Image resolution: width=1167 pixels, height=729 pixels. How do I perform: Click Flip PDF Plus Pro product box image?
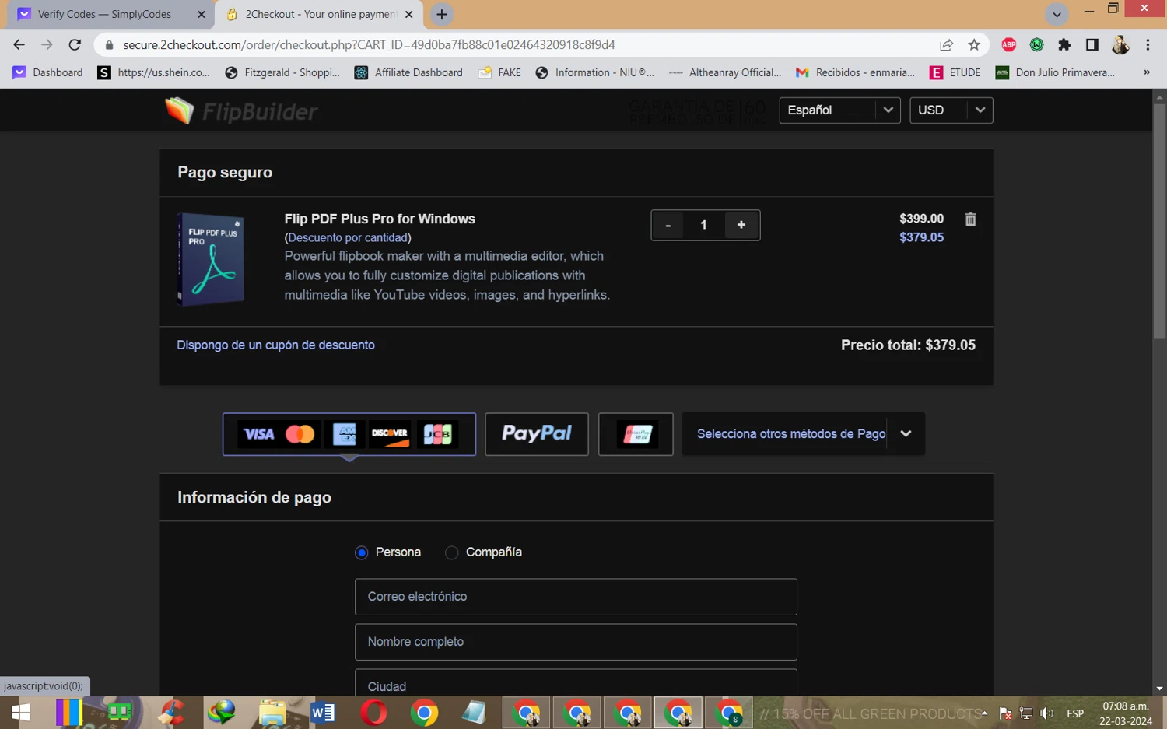(x=211, y=259)
